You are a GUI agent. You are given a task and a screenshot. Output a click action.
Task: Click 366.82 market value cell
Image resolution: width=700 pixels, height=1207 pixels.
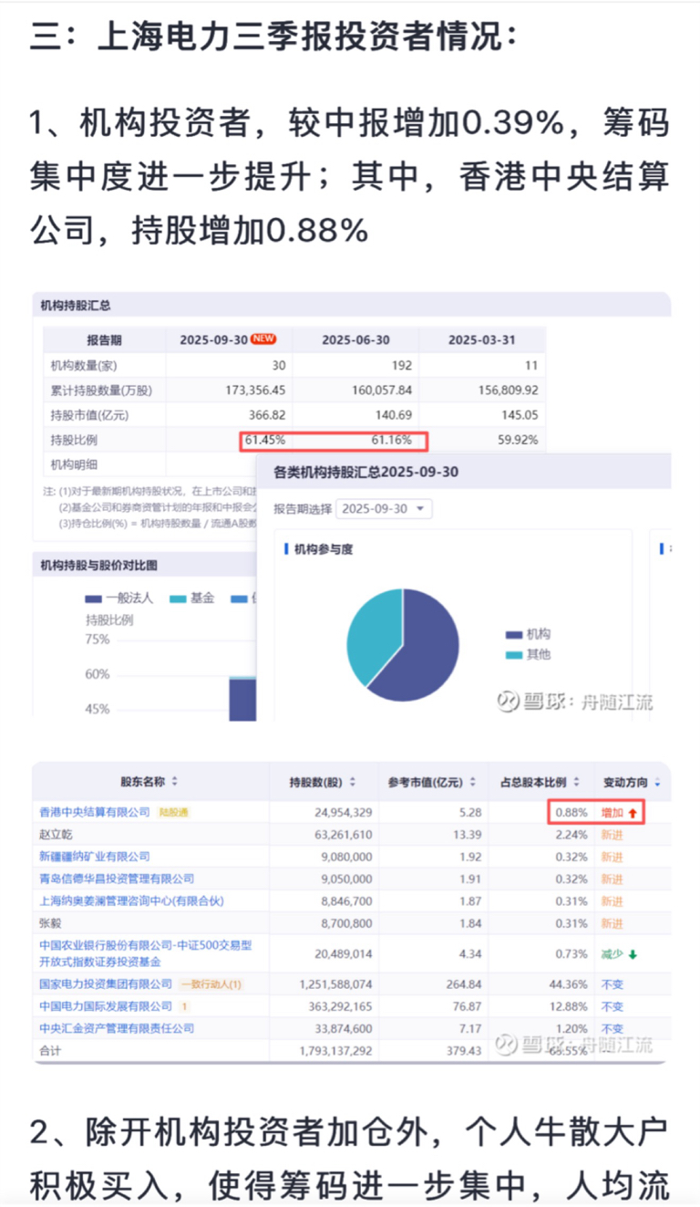(x=268, y=415)
